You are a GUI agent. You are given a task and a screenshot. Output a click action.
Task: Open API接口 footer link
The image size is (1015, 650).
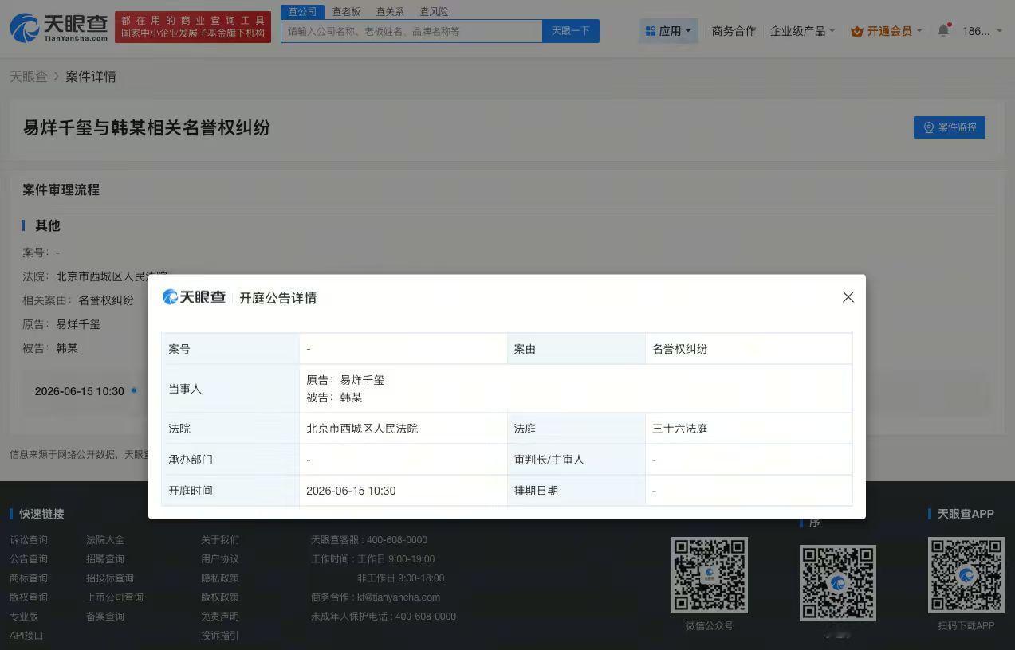click(x=26, y=636)
